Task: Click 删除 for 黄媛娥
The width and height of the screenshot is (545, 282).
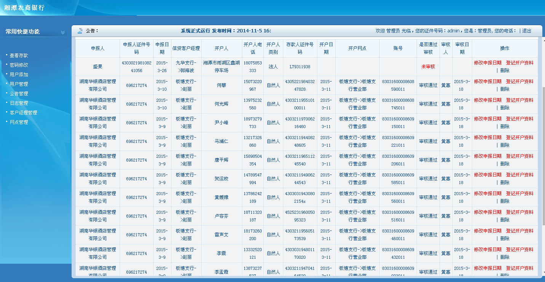Action: 505,201
